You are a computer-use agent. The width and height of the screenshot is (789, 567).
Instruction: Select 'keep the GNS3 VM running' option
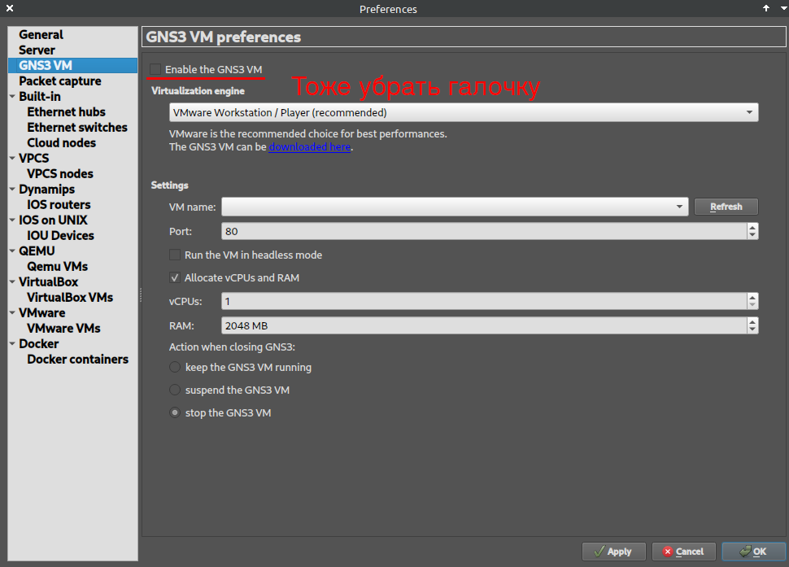[175, 367]
